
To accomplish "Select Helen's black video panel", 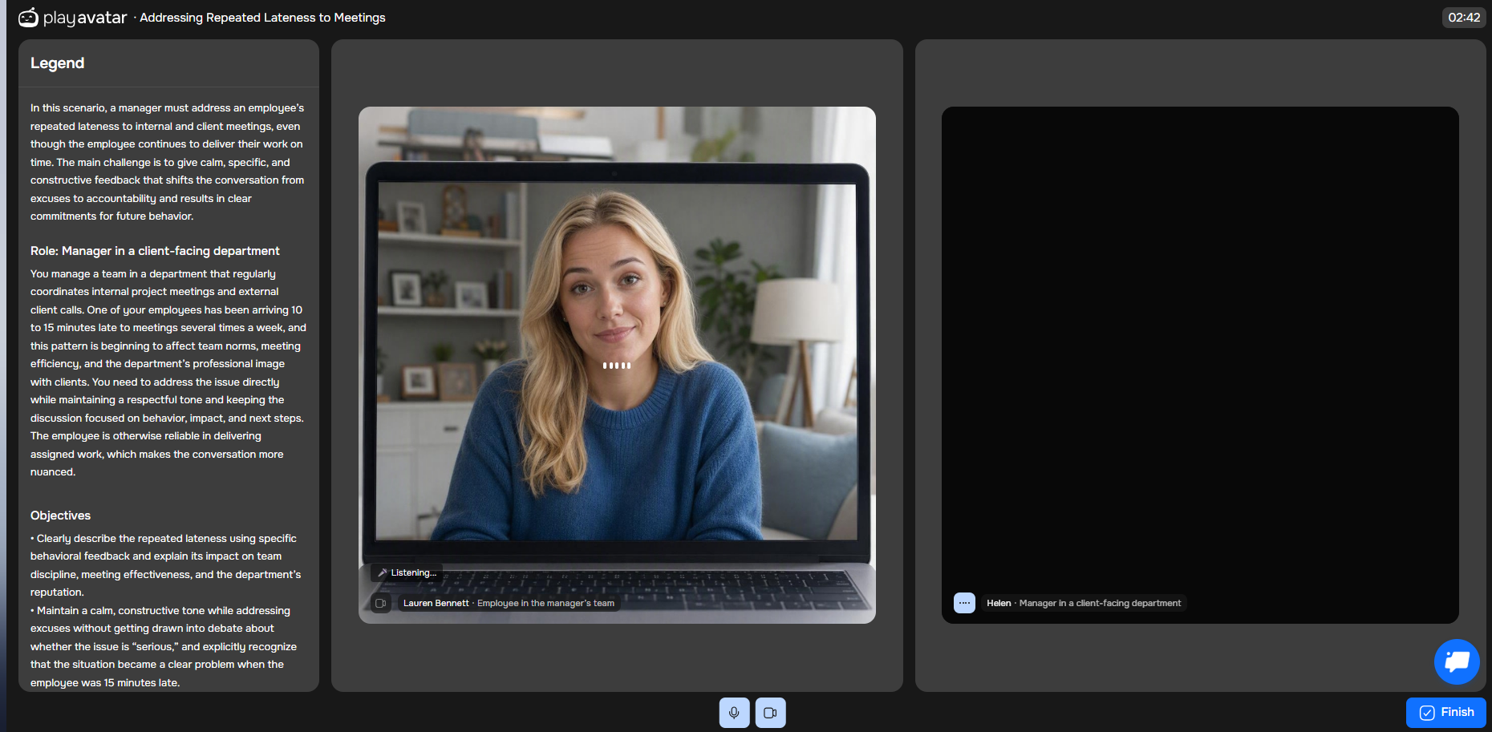I will [x=1200, y=365].
